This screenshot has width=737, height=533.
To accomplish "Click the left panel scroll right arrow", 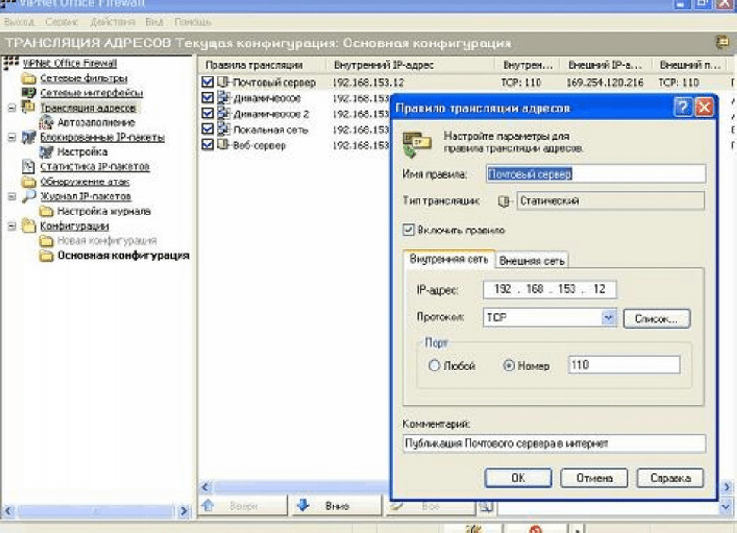I will tap(184, 511).
